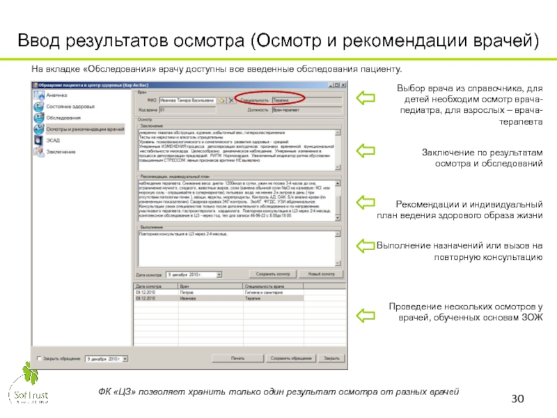The height and width of the screenshot is (418, 557).
Task: Pick a doctor with the lookup icon beside ФИО
Action: [x=221, y=100]
